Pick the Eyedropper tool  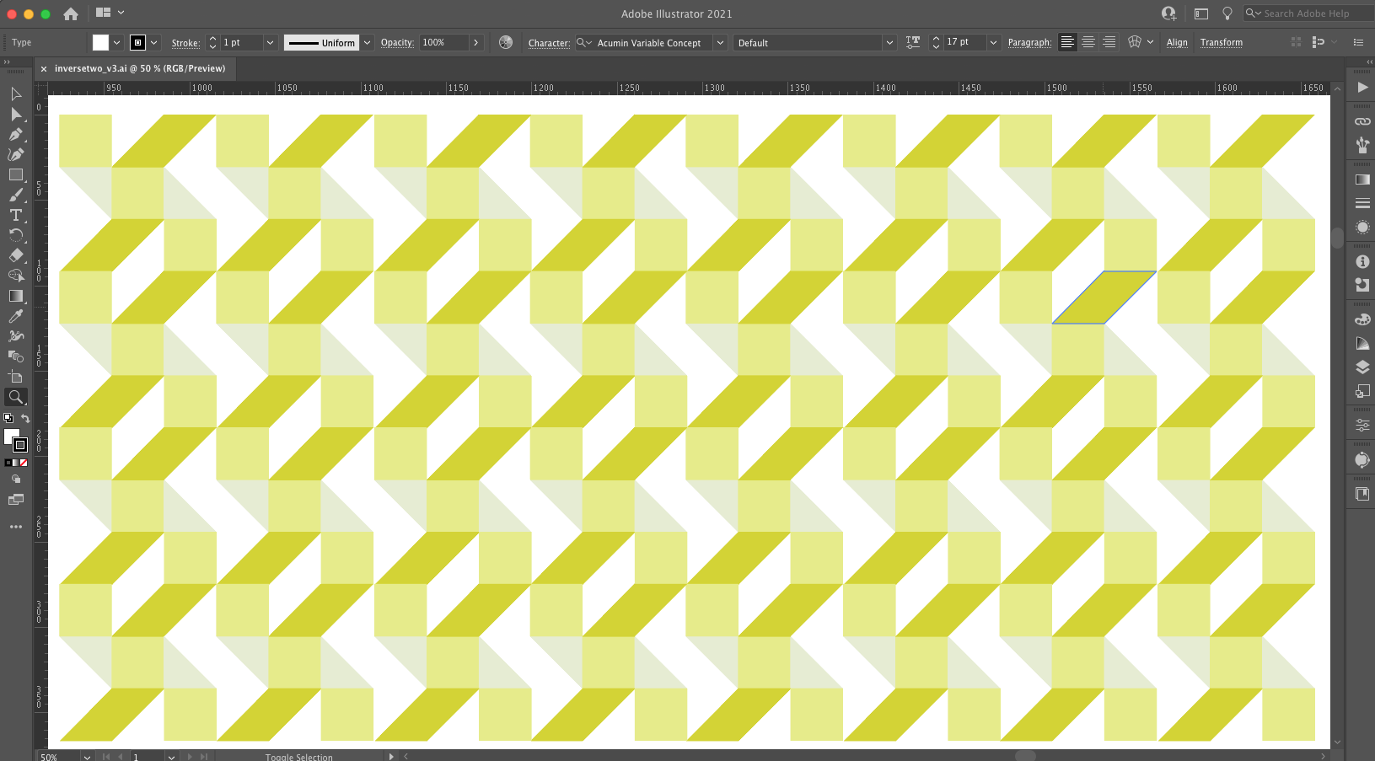(x=16, y=316)
